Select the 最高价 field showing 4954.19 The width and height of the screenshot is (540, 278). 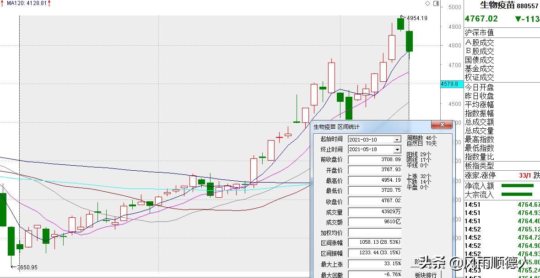pos(375,180)
